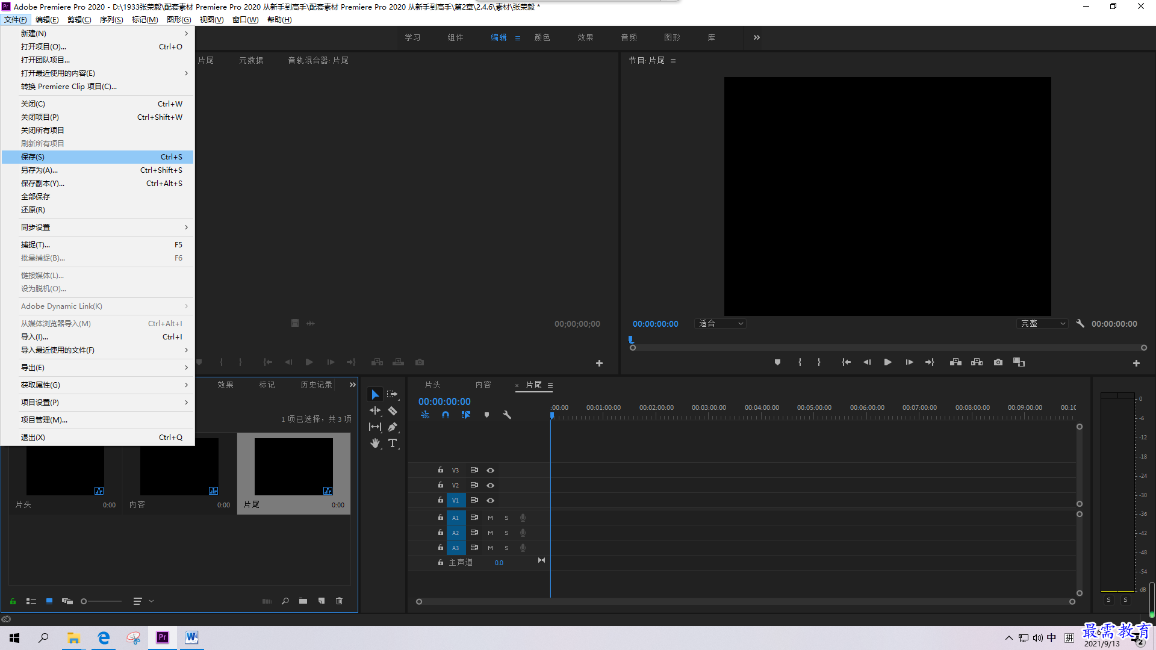The width and height of the screenshot is (1156, 650).
Task: Select 片尾 sequence thumbnail in project
Action: tap(294, 467)
